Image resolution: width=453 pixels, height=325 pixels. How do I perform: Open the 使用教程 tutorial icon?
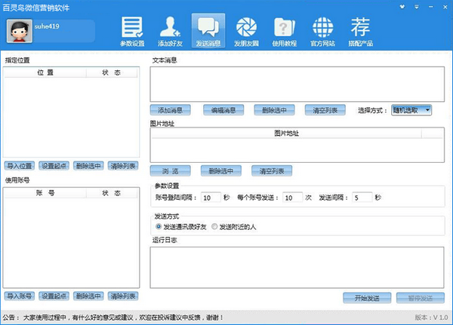pyautogui.click(x=285, y=30)
